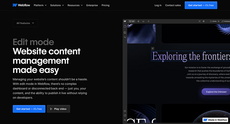Click the Our mission paragraph in editor

point(207,74)
